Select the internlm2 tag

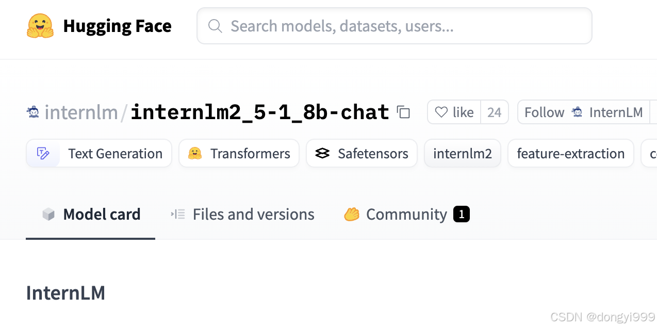[463, 153]
